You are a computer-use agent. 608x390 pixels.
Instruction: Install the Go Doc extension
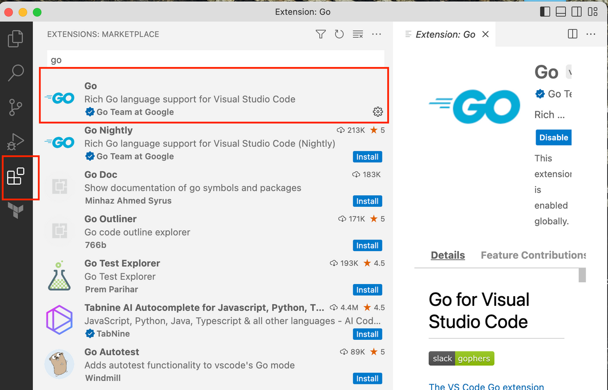pyautogui.click(x=367, y=201)
